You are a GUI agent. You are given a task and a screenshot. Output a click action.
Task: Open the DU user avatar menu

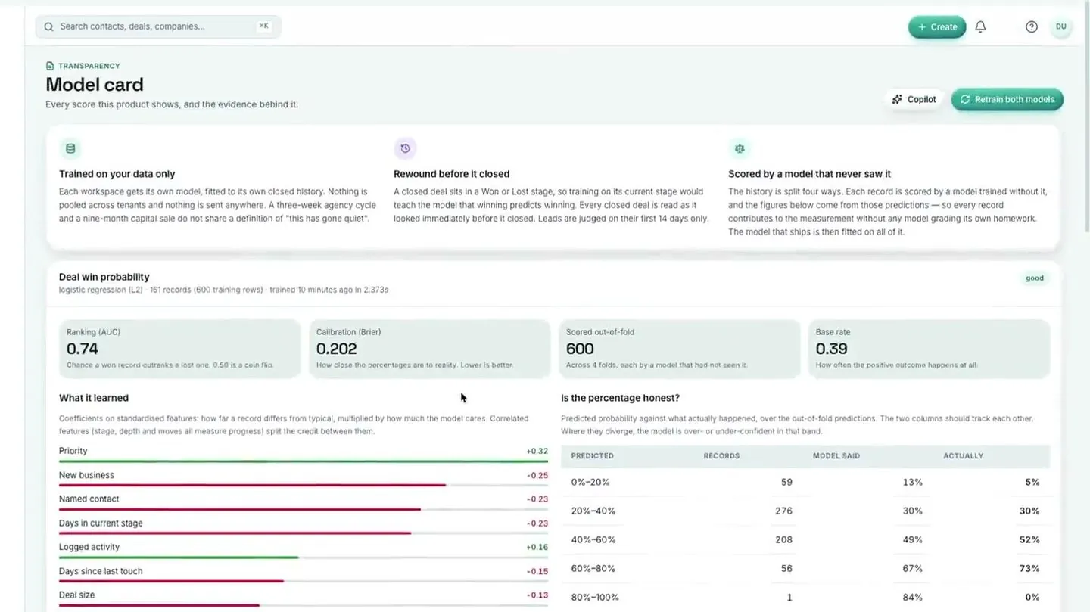coord(1060,26)
